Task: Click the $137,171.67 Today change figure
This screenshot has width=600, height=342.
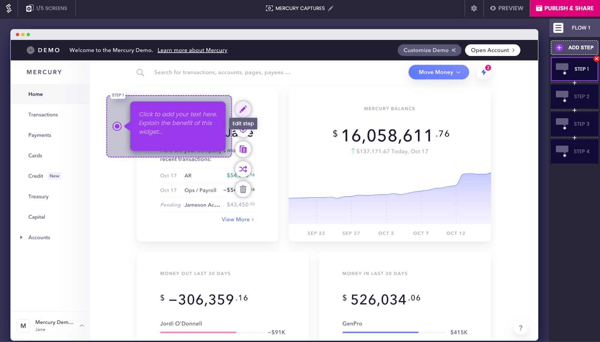Action: click(x=389, y=151)
